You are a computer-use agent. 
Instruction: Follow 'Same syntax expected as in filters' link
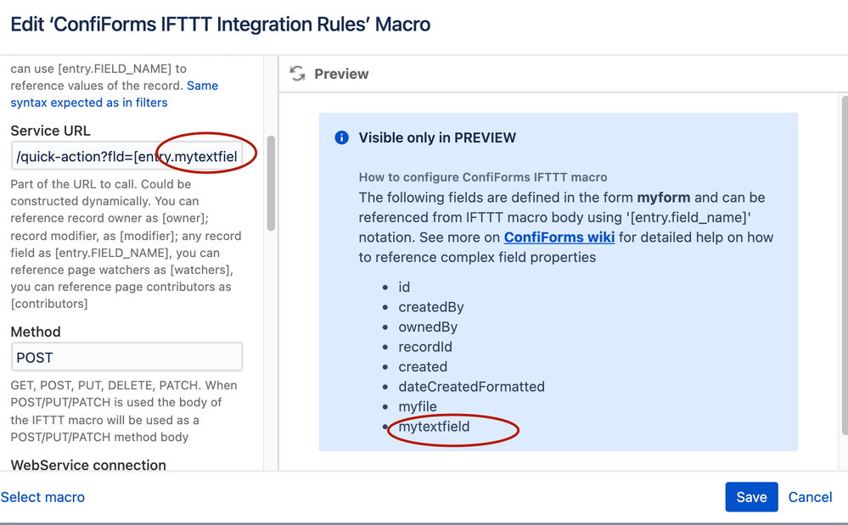pos(114,94)
